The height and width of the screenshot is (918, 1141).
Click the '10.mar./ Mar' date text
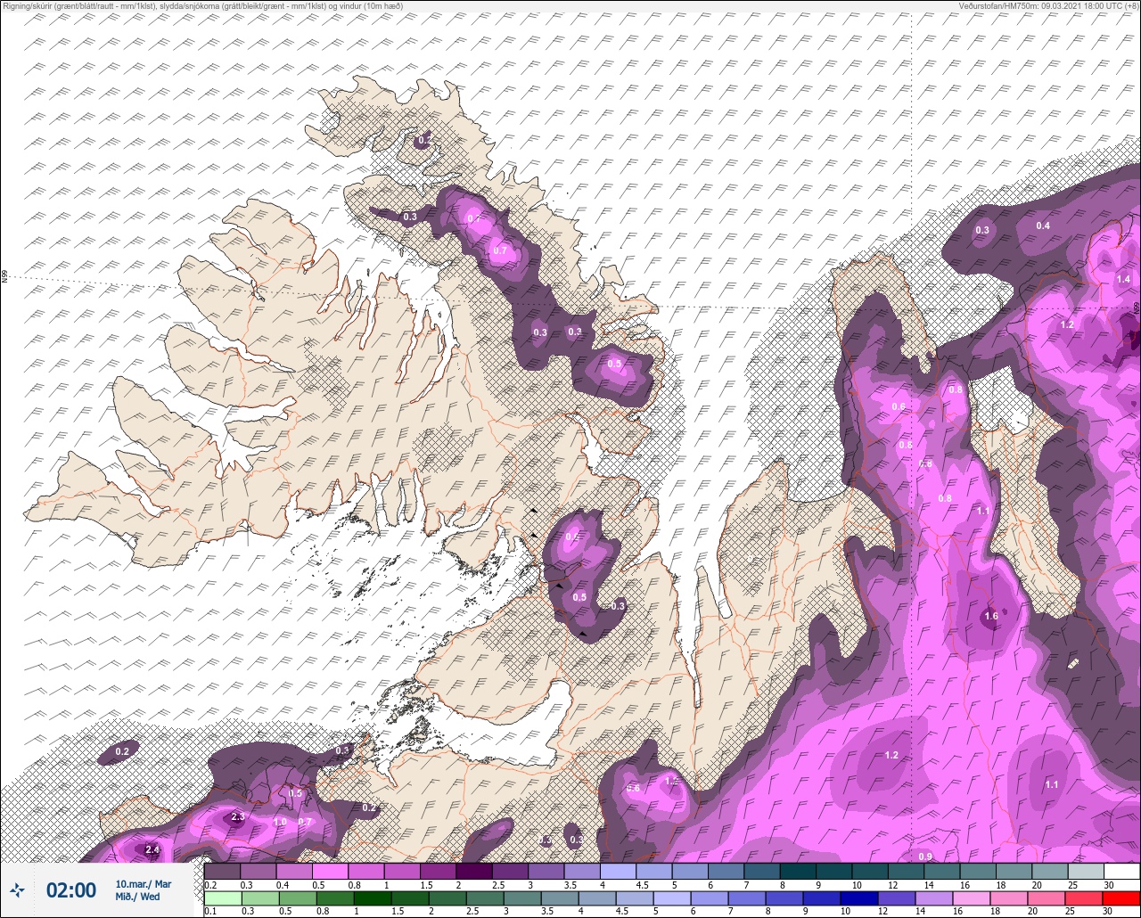point(143,884)
